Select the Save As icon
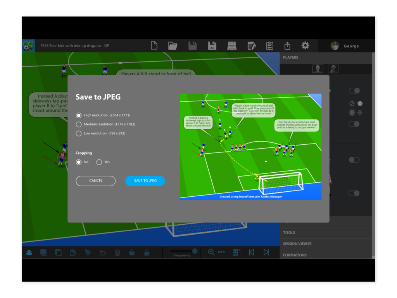 [211, 45]
